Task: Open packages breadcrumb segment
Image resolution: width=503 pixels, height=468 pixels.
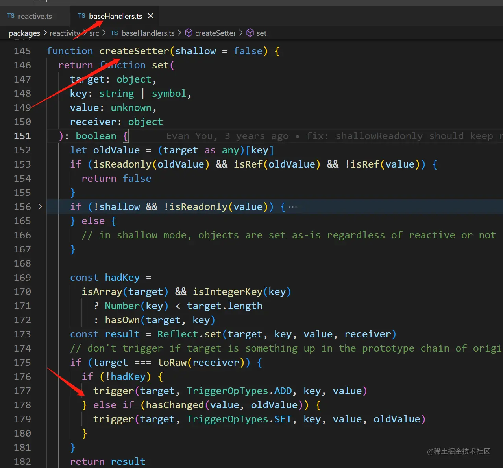Action: 24,33
